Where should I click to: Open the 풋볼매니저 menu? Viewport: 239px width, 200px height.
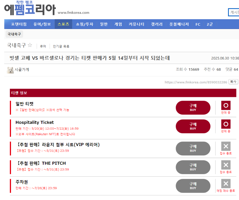pos(179,24)
